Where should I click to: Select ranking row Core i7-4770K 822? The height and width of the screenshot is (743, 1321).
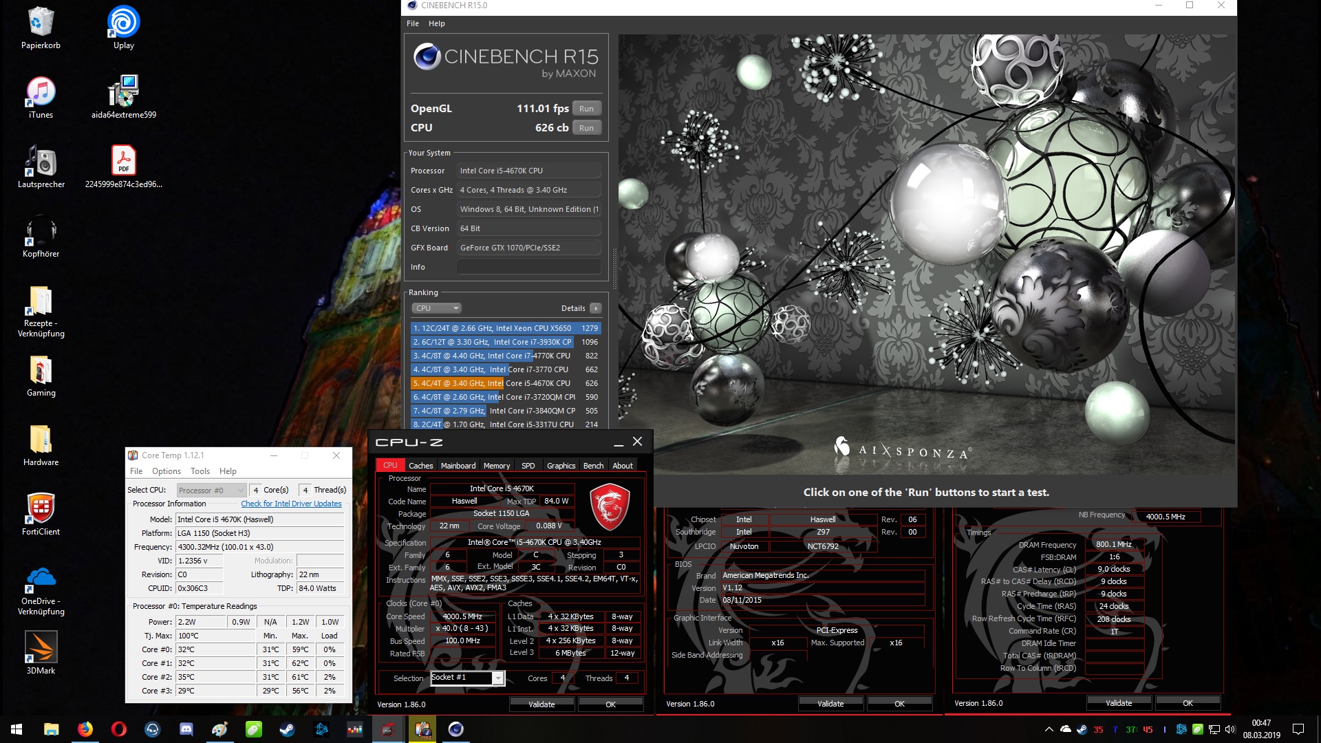pos(506,356)
